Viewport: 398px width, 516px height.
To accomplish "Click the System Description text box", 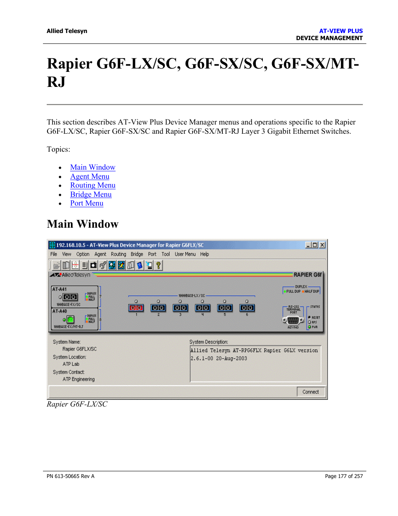I will click(255, 363).
